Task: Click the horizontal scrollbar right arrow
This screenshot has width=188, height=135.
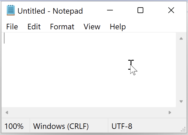Action: coord(170,112)
